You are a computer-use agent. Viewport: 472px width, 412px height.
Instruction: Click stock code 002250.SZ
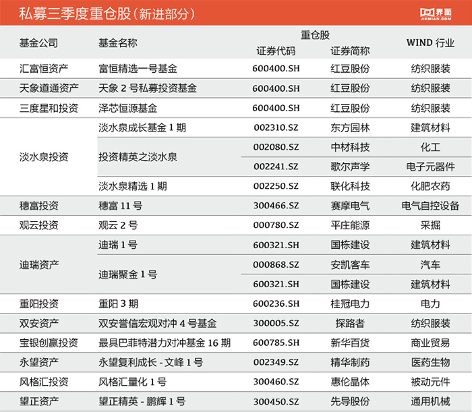click(x=276, y=186)
